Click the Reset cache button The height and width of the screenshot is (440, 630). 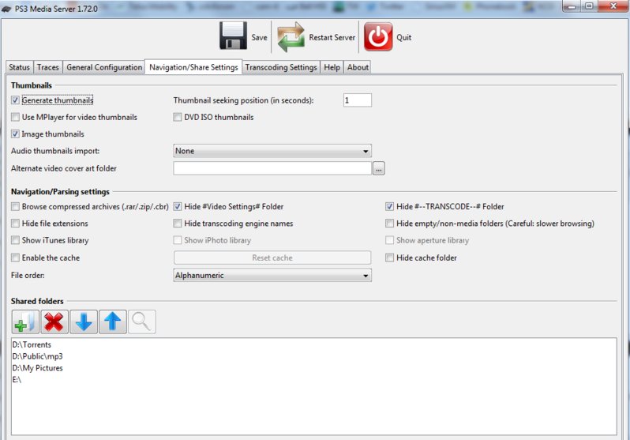click(272, 258)
